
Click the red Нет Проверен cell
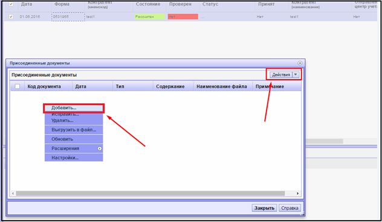(x=183, y=16)
